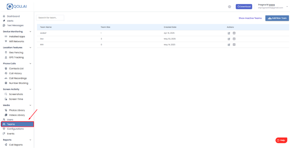Screen dimensions: 291x149
Task: Click the GPS Tracking icon
Action: tap(6, 57)
